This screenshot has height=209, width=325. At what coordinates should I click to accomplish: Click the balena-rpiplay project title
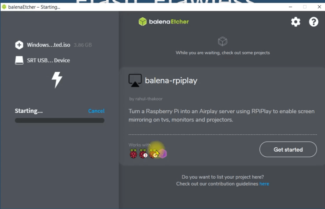coord(171,81)
